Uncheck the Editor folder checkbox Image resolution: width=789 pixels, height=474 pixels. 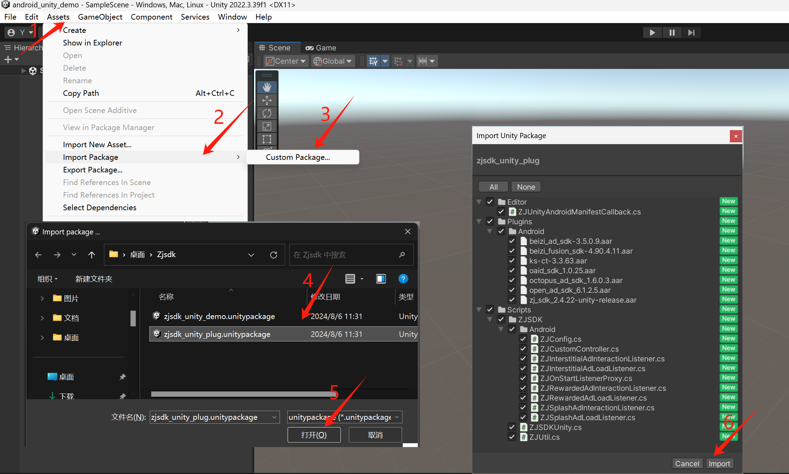coord(490,202)
